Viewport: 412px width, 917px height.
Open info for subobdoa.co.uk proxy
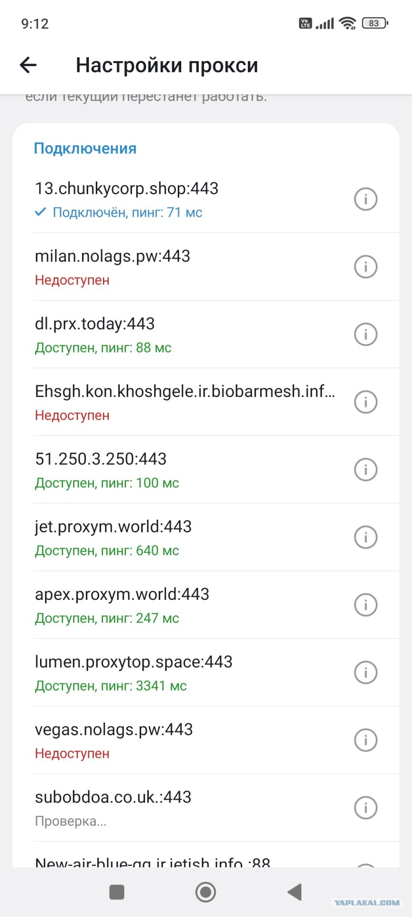tap(366, 808)
